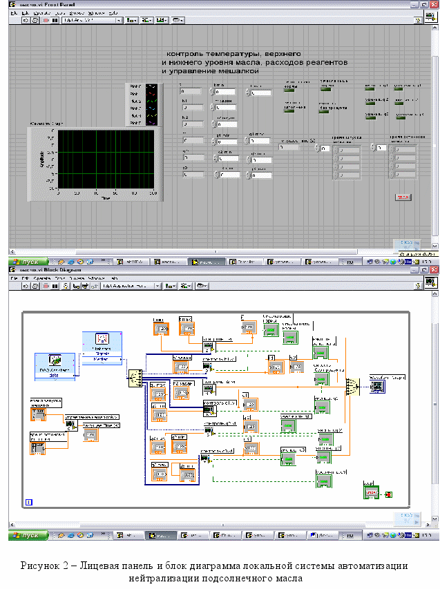Click stop Boolean terminal in block diagram
The height and width of the screenshot is (589, 440).
point(371,492)
